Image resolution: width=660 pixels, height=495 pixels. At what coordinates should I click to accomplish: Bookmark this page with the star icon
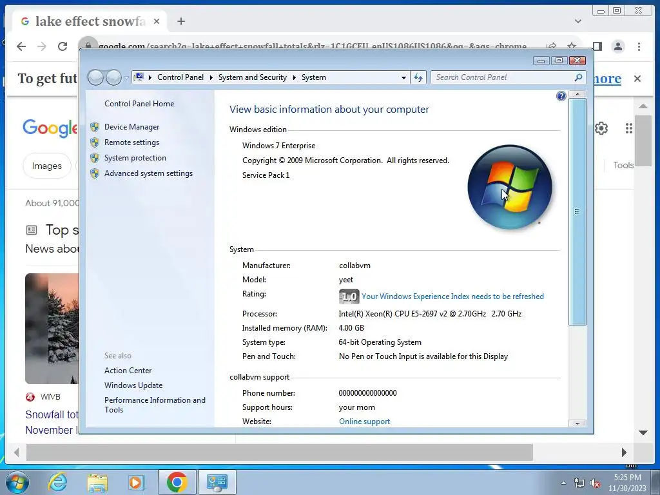point(571,46)
